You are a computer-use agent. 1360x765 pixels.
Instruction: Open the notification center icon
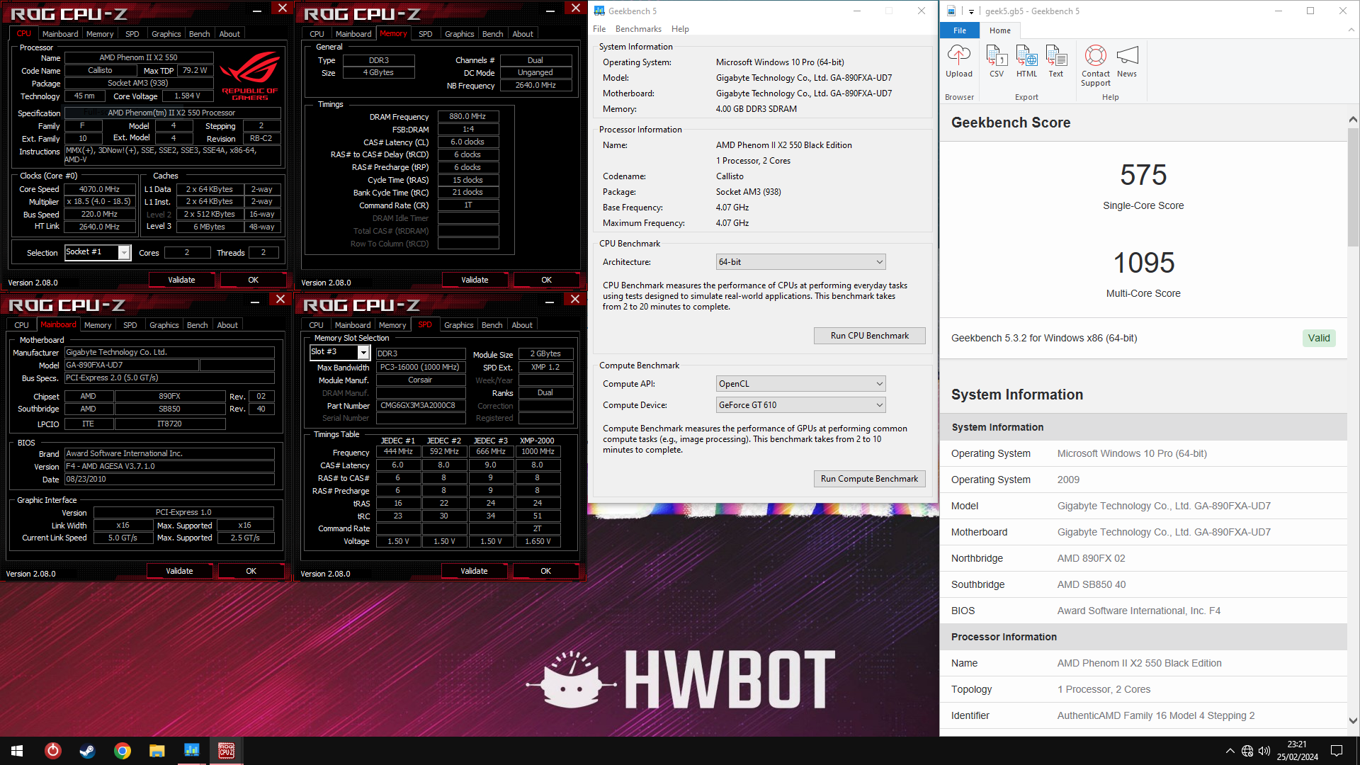pos(1337,751)
